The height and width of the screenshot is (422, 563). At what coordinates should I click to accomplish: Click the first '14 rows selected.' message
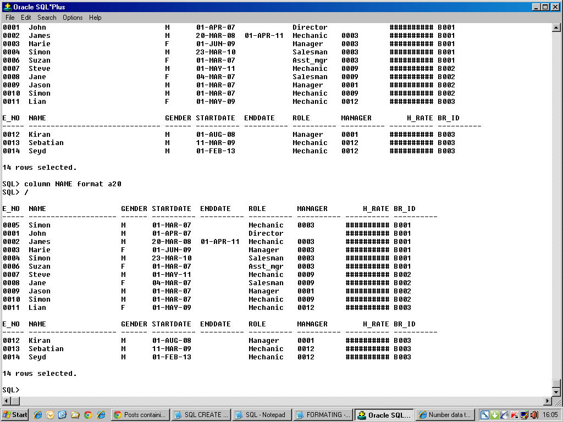(x=40, y=168)
